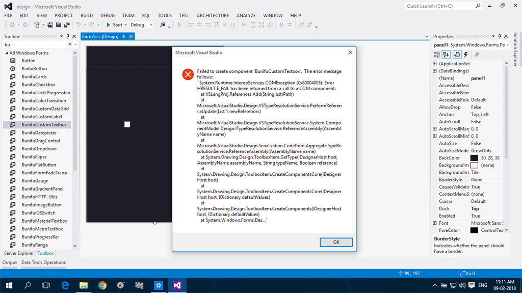The image size is (522, 293).
Task: Open the Action Center notification icon
Action: (x=472, y=285)
